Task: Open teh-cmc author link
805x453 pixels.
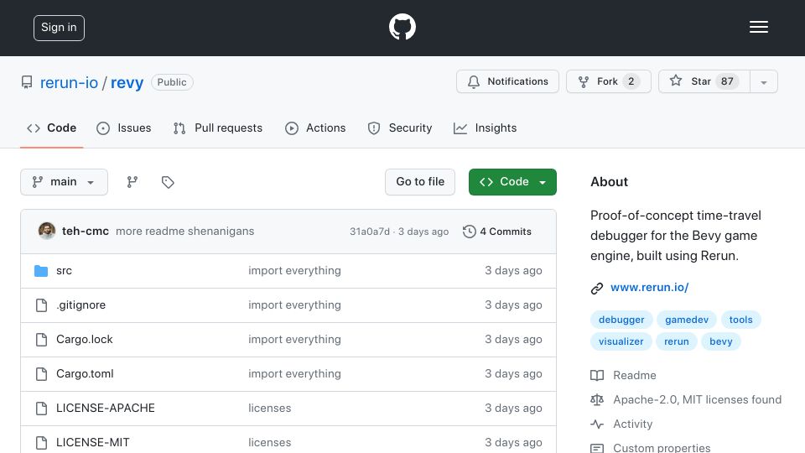Action: point(86,232)
